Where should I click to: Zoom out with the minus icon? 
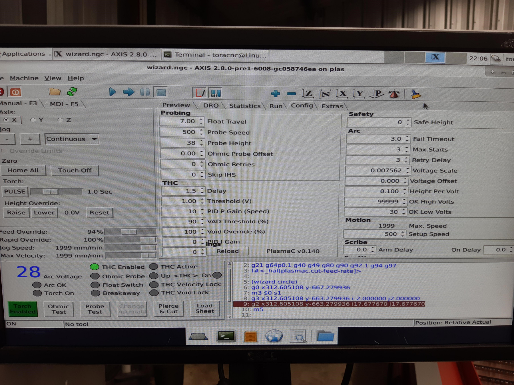291,94
